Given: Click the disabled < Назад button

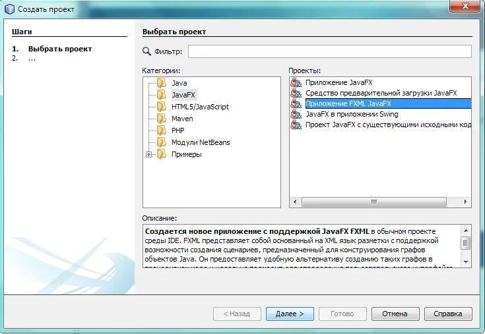Looking at the screenshot, I should [237, 314].
